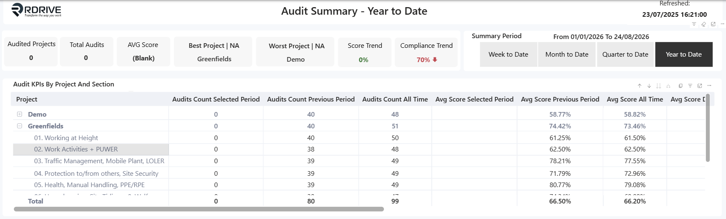Expand the Demo project row
Image resolution: width=726 pixels, height=219 pixels.
coord(19,114)
